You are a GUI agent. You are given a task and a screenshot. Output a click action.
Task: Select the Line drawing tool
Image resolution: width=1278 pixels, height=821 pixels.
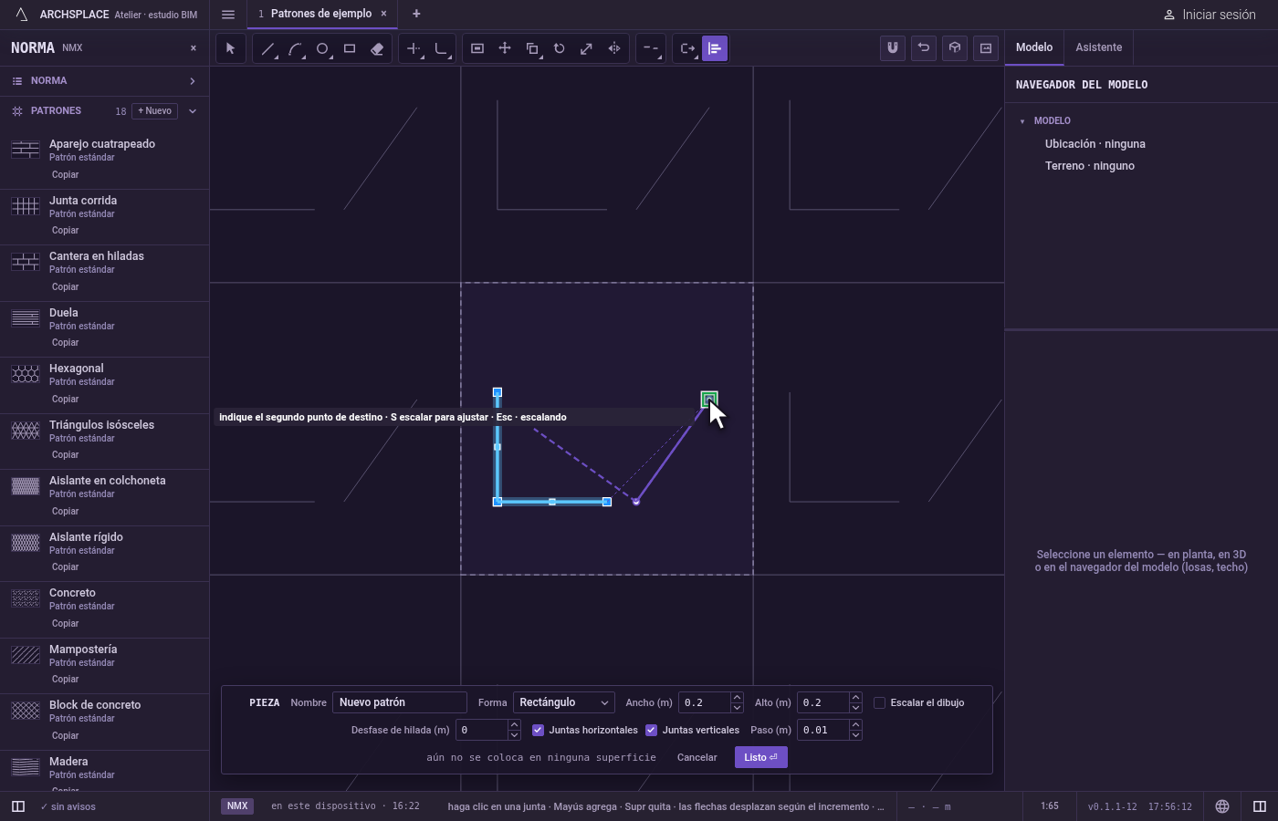[x=267, y=48]
